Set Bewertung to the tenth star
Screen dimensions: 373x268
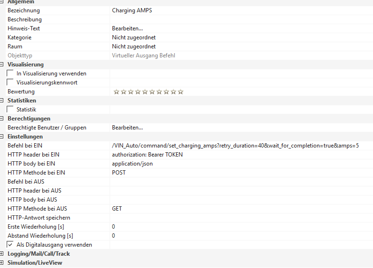pyautogui.click(x=180, y=92)
